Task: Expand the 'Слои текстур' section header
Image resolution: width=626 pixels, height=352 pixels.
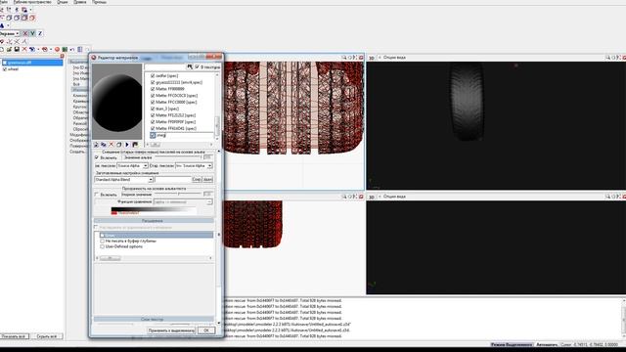Action: tap(154, 320)
